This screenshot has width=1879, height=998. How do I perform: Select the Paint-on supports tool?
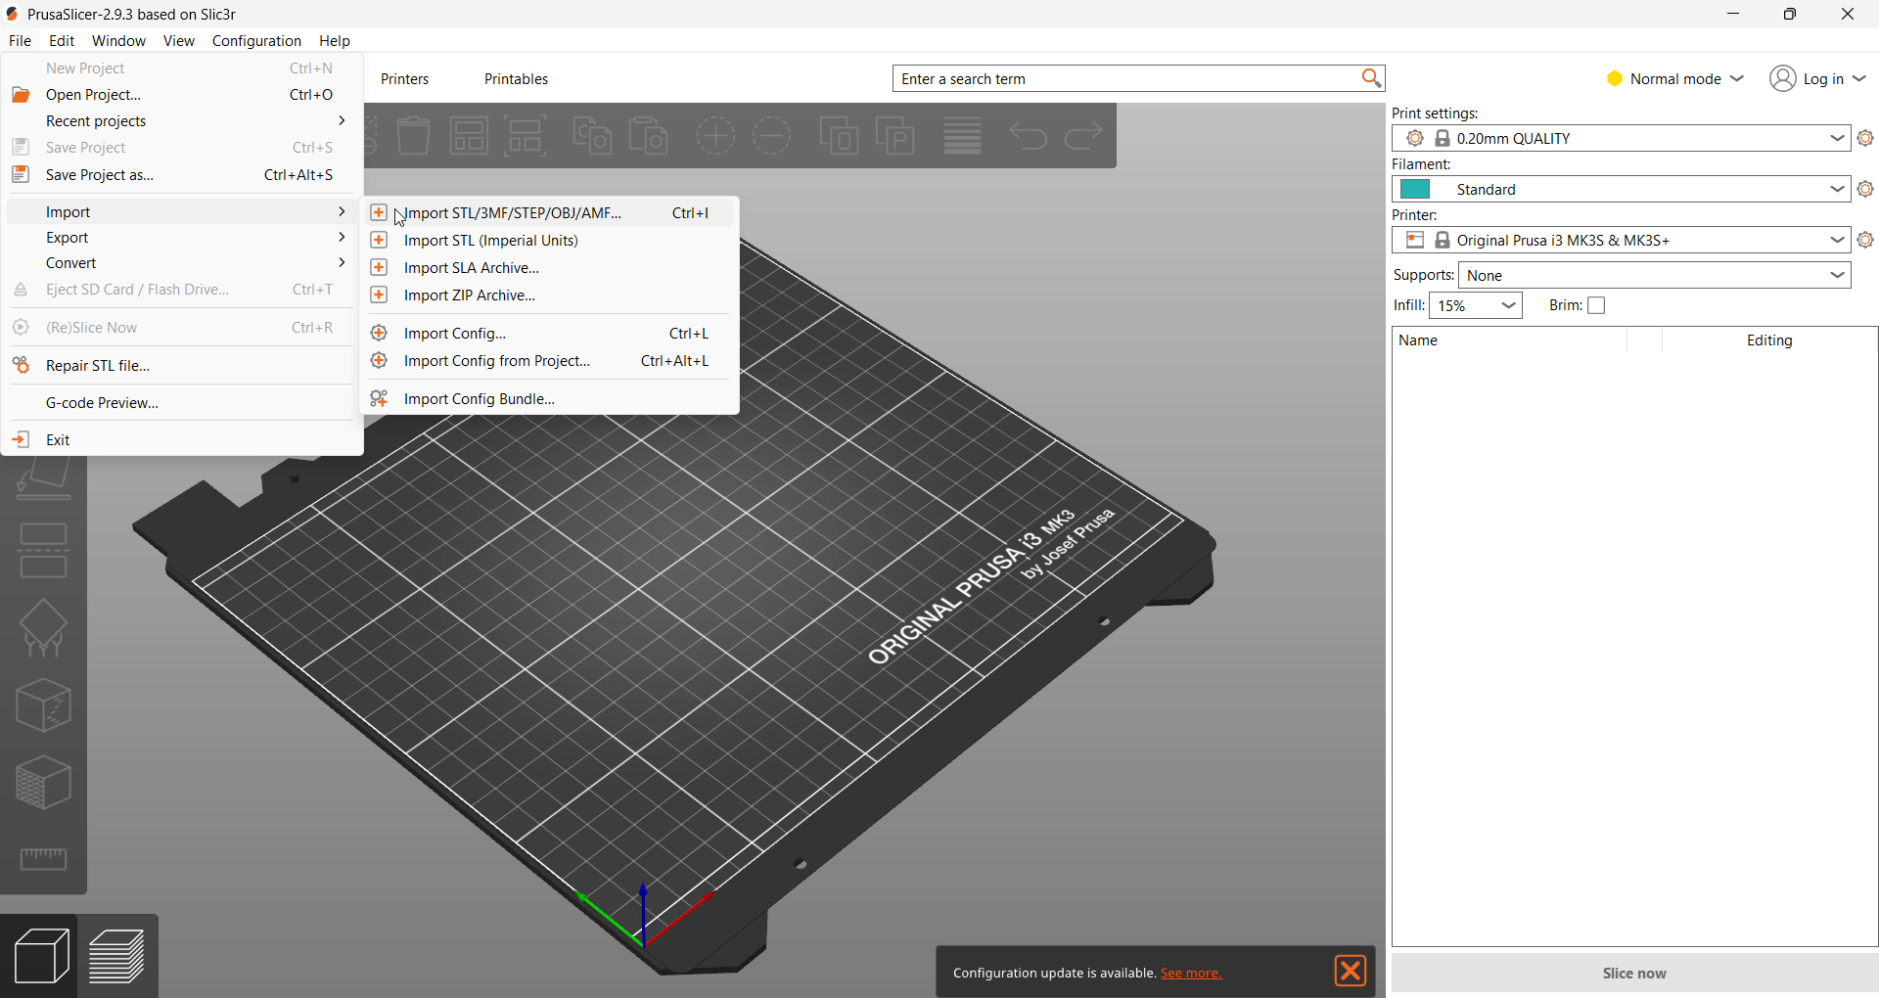[43, 628]
